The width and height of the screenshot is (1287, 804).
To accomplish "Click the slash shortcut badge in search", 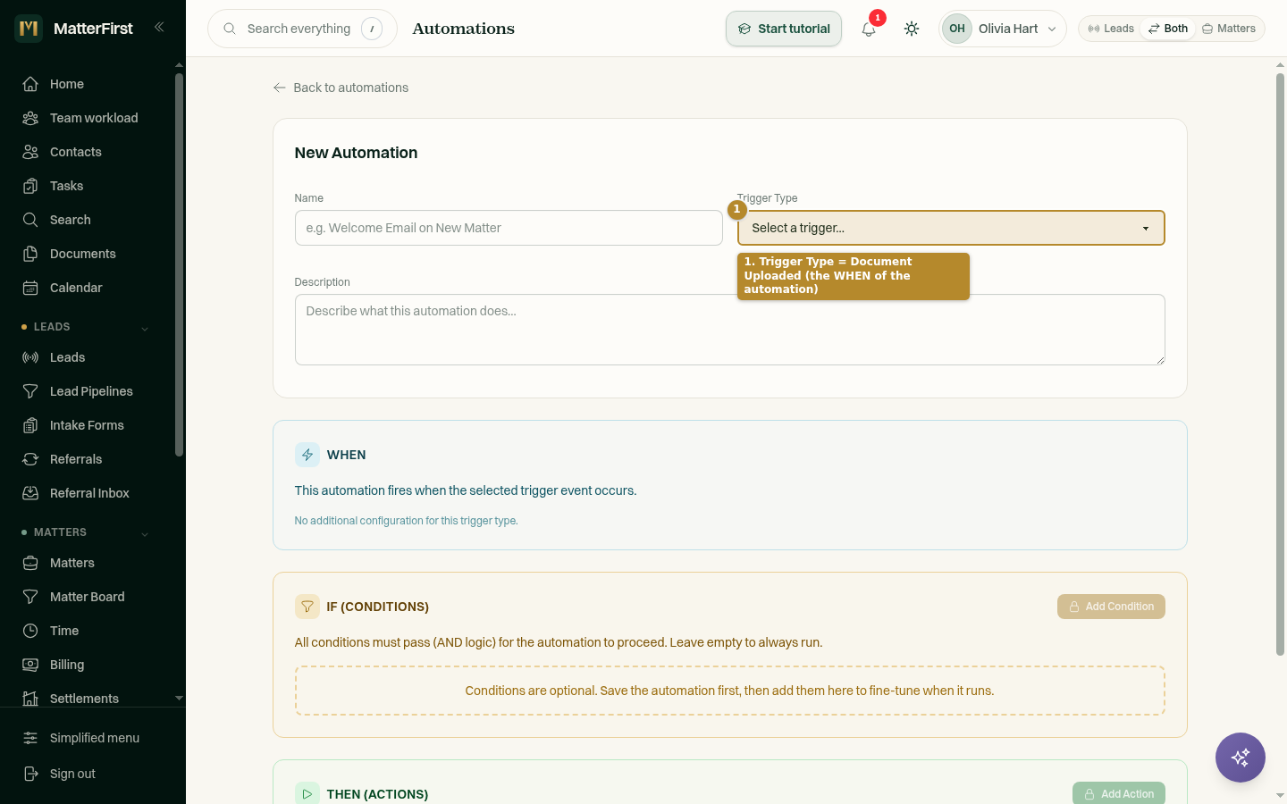I will (x=372, y=29).
